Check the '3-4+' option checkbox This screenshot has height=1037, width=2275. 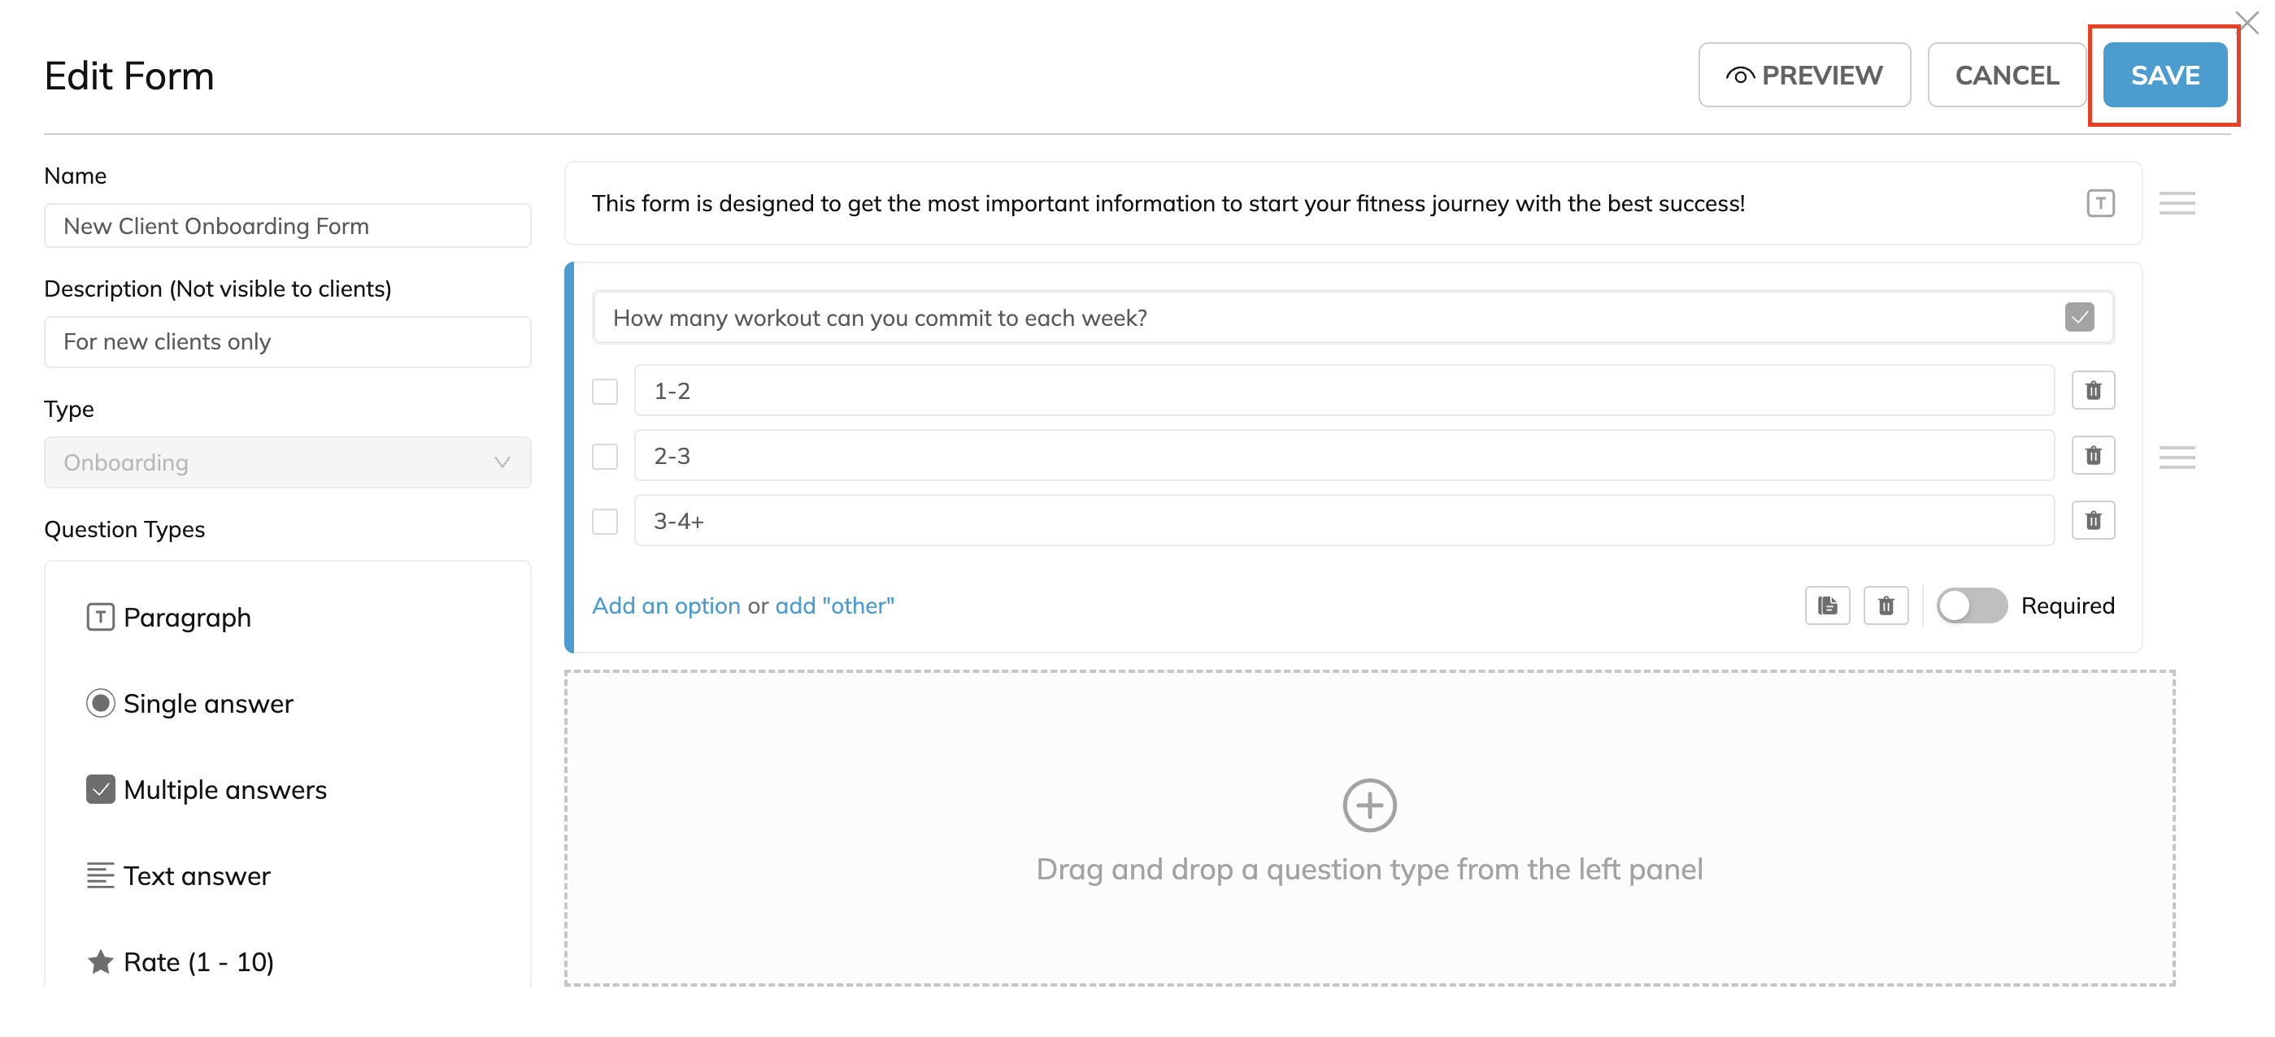[605, 522]
